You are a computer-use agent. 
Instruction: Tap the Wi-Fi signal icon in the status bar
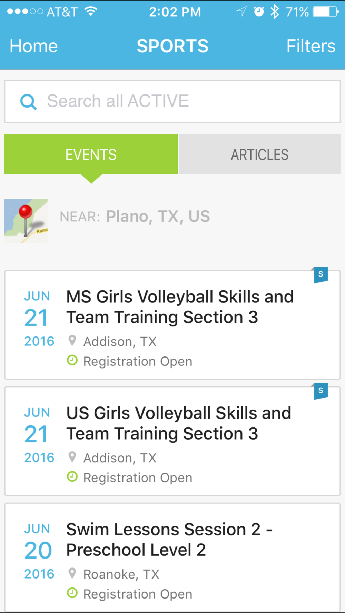click(x=91, y=11)
